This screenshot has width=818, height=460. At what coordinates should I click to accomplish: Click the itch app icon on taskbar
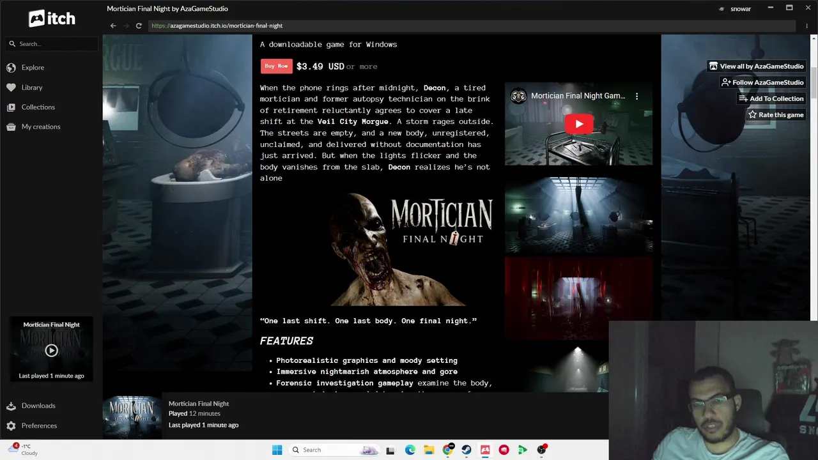point(485,450)
